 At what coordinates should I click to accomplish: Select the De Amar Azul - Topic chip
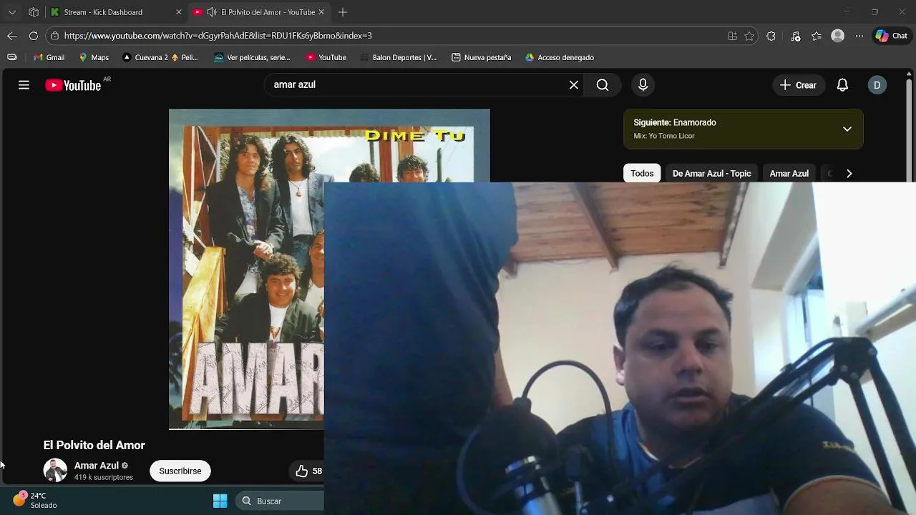pos(711,173)
